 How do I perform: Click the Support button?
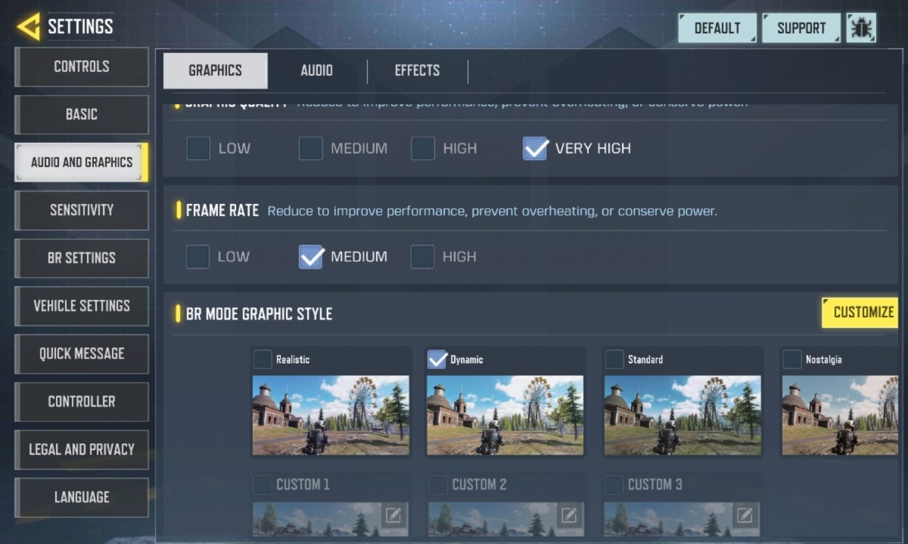pyautogui.click(x=802, y=28)
